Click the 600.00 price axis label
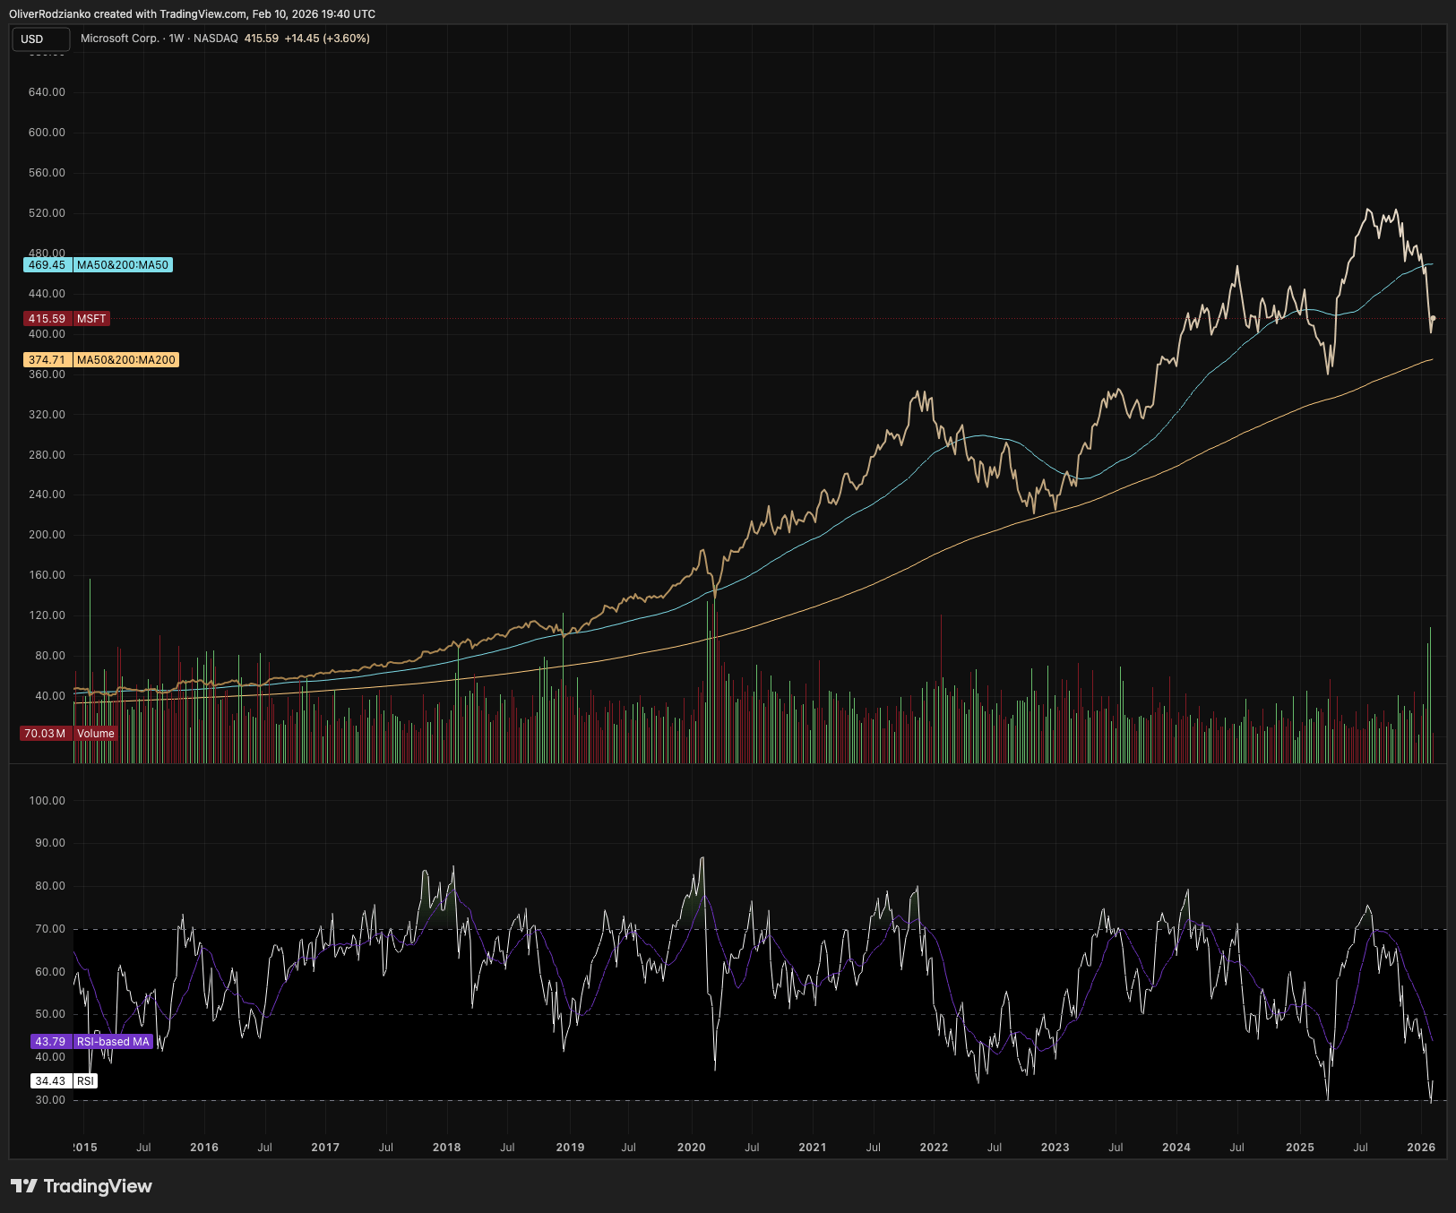Screen dimensions: 1456x1213 [x=47, y=133]
